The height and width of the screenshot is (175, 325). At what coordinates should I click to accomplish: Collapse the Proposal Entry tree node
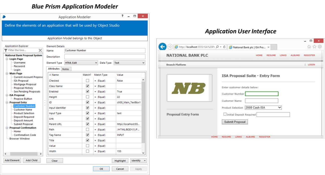7,103
